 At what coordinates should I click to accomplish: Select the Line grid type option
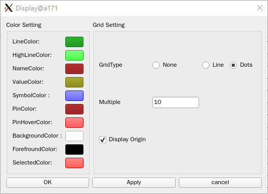206,65
